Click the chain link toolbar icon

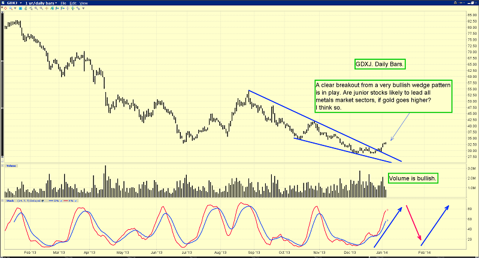[78, 8]
